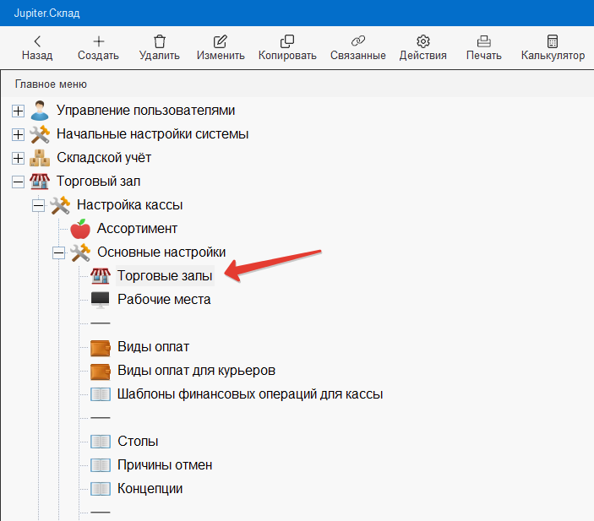Open Linked items chain icon (Связанные)
The height and width of the screenshot is (521, 594).
click(x=357, y=41)
